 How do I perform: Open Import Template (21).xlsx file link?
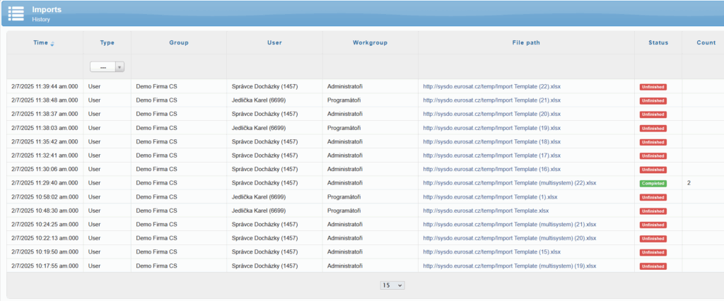pos(491,100)
